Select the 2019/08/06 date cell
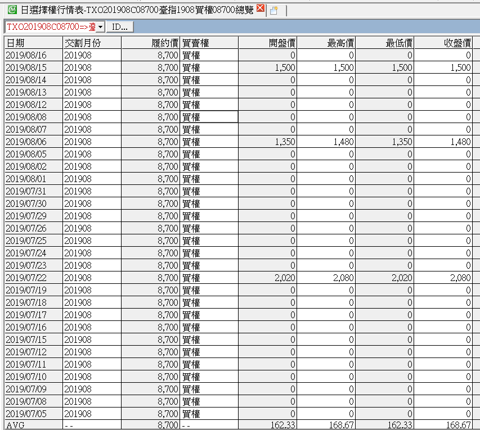Viewport: 480px width, 430px height. pyautogui.click(x=33, y=142)
